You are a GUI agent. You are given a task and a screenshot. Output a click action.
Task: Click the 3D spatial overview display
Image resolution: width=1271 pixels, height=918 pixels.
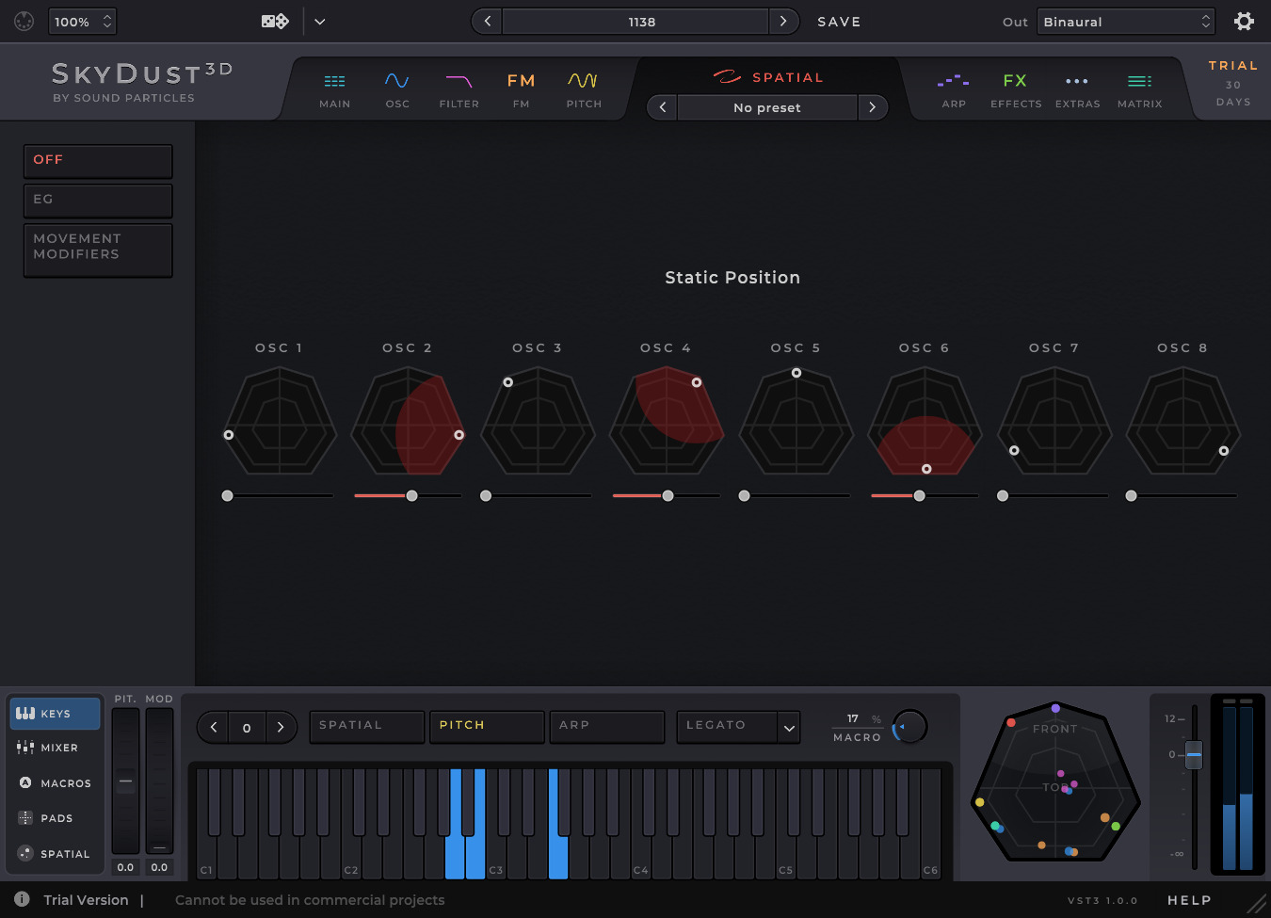click(x=1055, y=781)
